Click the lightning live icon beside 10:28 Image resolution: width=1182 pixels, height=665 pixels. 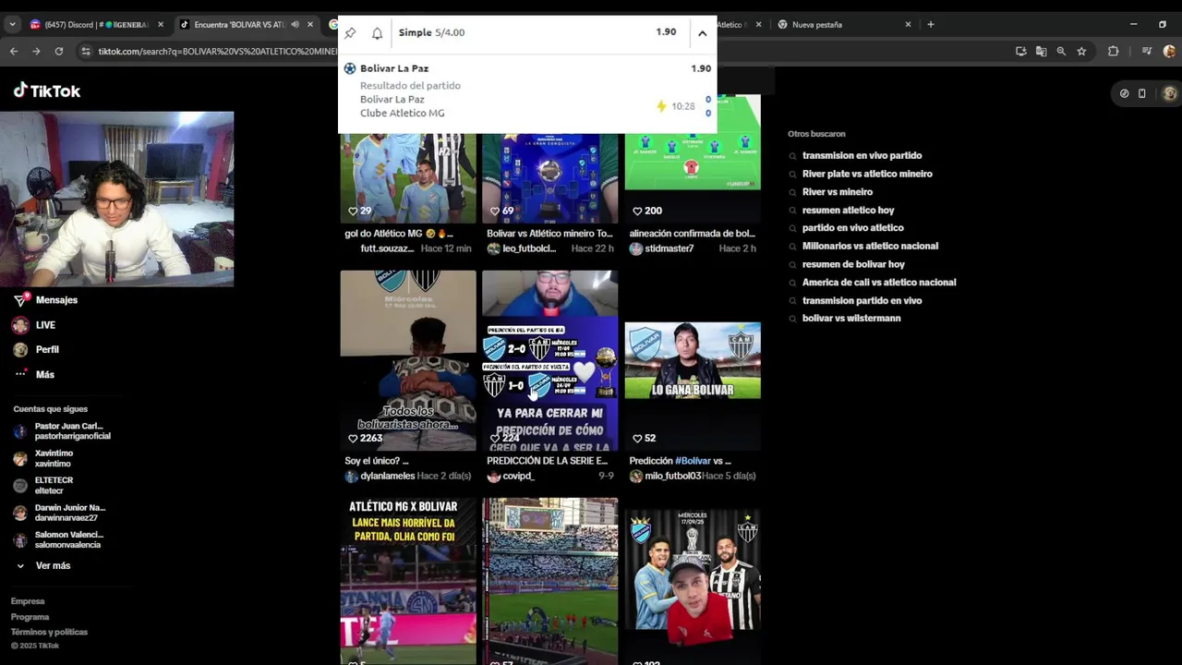[661, 106]
